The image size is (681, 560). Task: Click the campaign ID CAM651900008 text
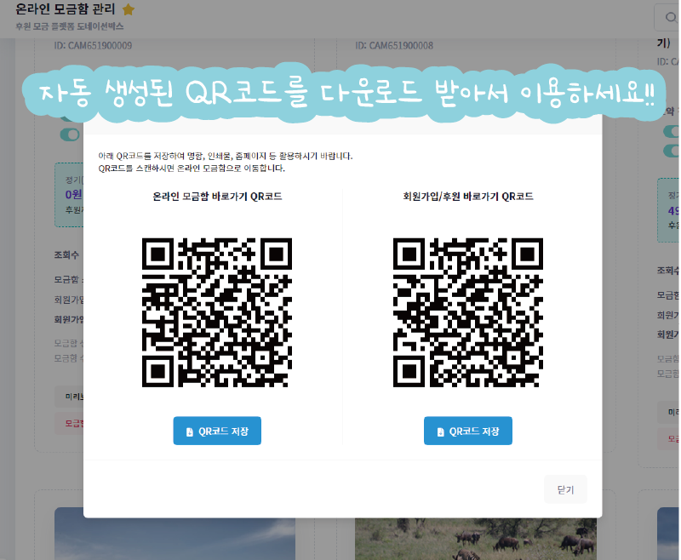[394, 45]
